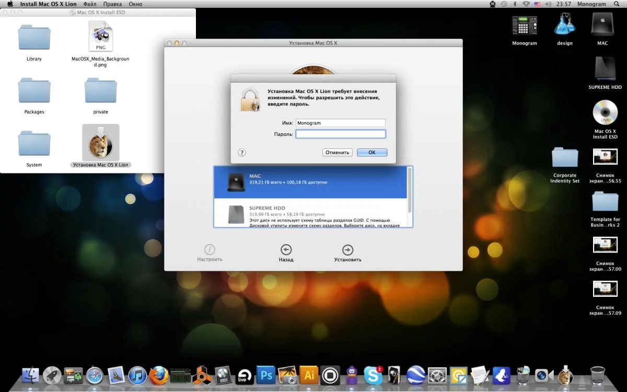Open the Monogram user menu in menu bar
The height and width of the screenshot is (392, 627).
pyautogui.click(x=591, y=4)
